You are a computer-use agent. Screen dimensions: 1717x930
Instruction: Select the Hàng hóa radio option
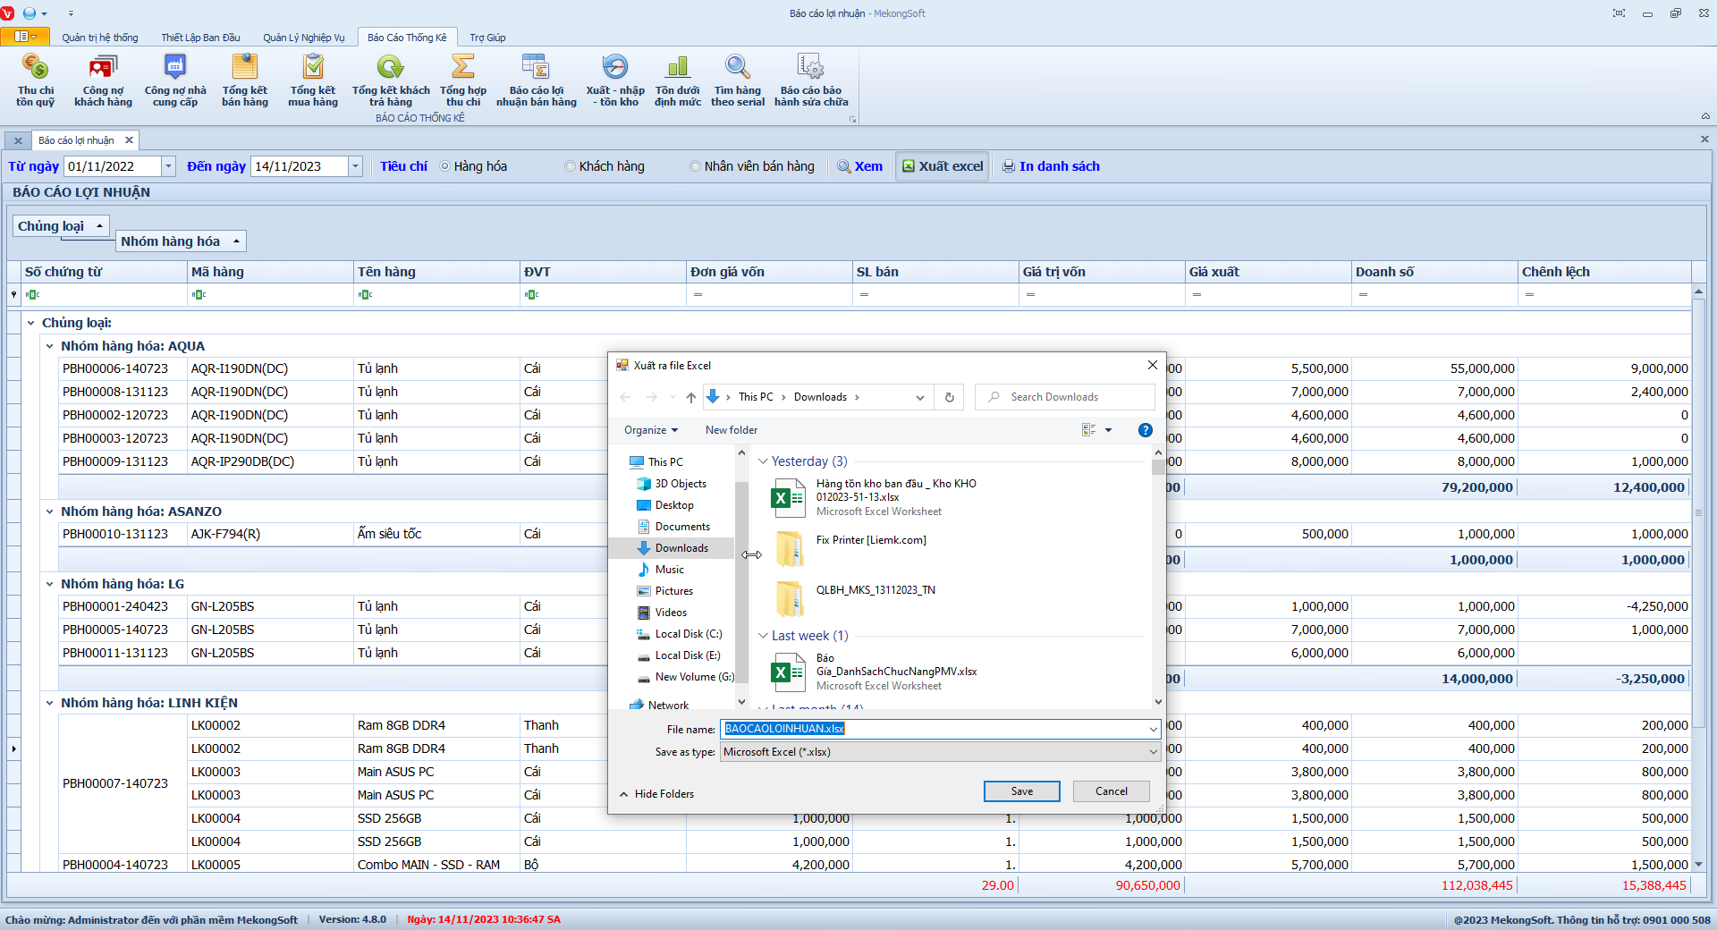[445, 166]
